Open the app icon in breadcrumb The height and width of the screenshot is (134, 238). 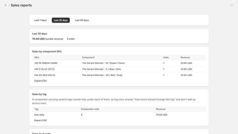5,5
